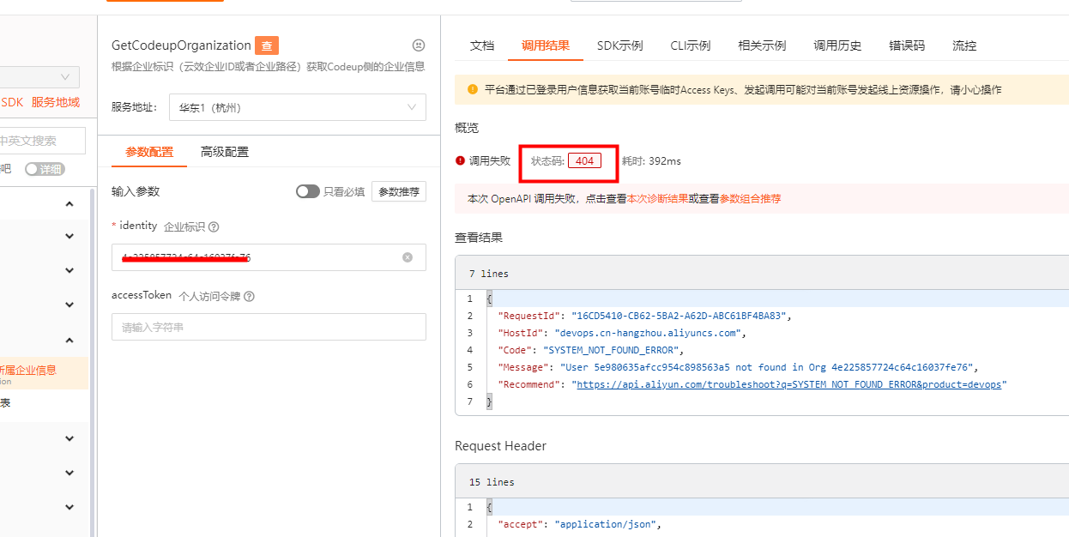Click the sad-face feedback icon
Screen dimensions: 1069x537
pyautogui.click(x=419, y=45)
